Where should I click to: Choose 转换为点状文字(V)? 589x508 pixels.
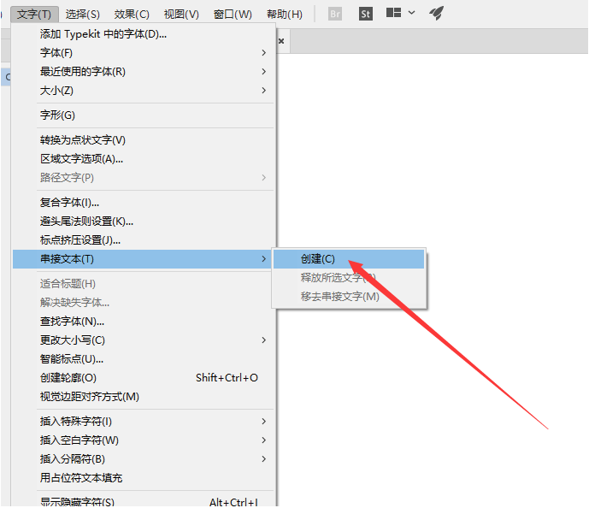click(x=144, y=140)
